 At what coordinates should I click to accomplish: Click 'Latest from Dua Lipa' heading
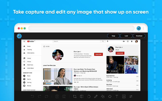[49, 65]
